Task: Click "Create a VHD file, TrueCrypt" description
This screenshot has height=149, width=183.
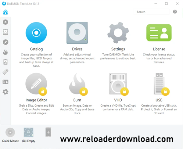Action: (x=118, y=107)
